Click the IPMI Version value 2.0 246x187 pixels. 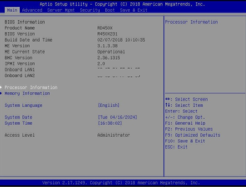pos(101,64)
